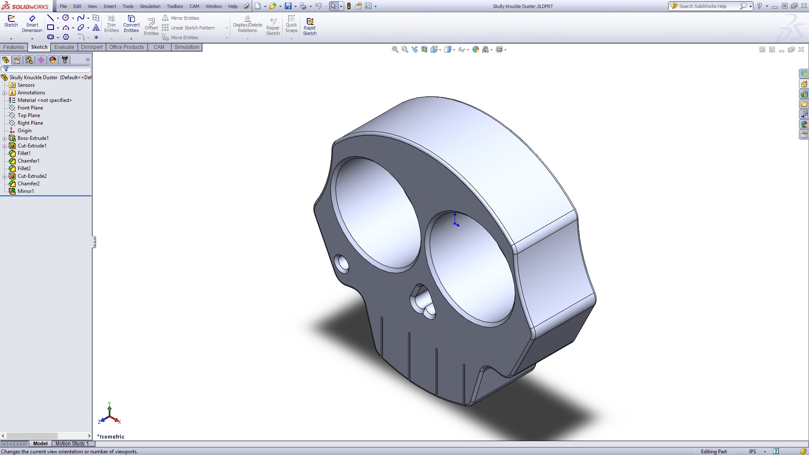Pick the Line sketch tool
The image size is (809, 455).
pyautogui.click(x=51, y=18)
